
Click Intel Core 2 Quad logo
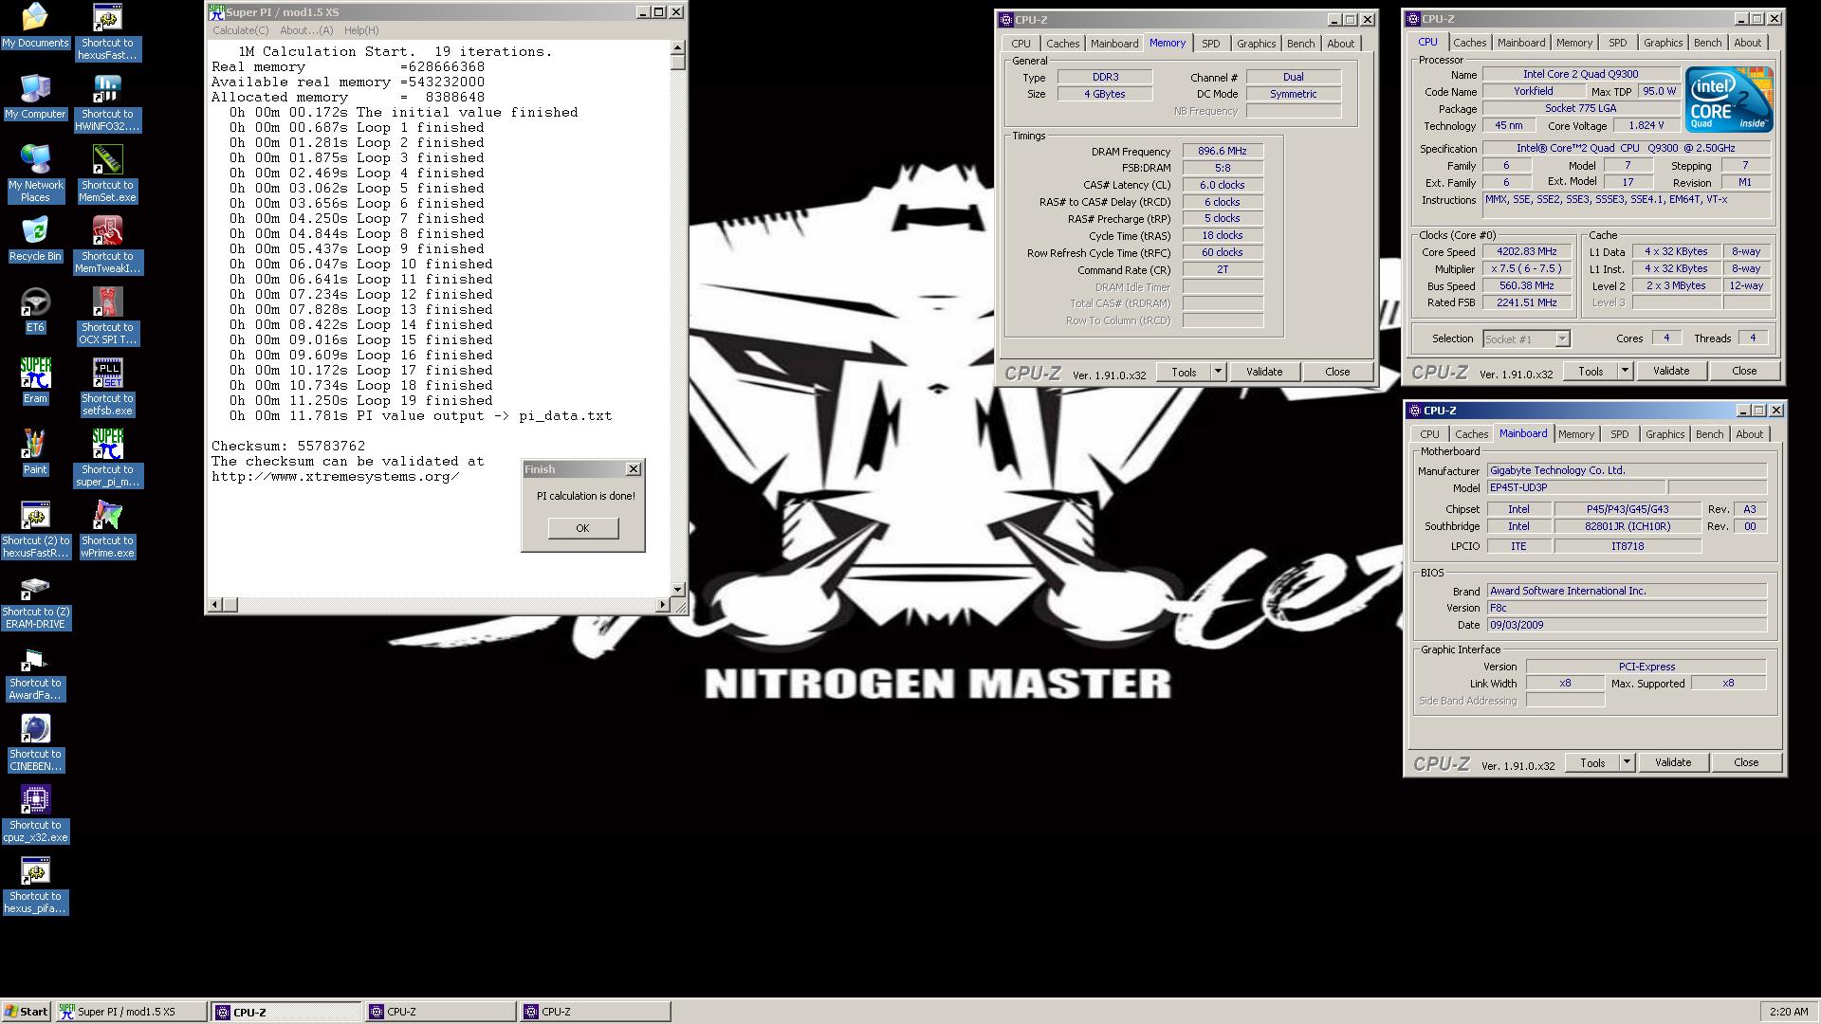coord(1729,100)
